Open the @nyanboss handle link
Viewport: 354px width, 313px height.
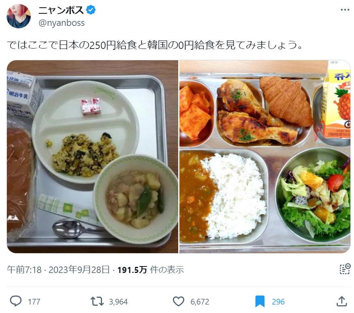coord(62,23)
